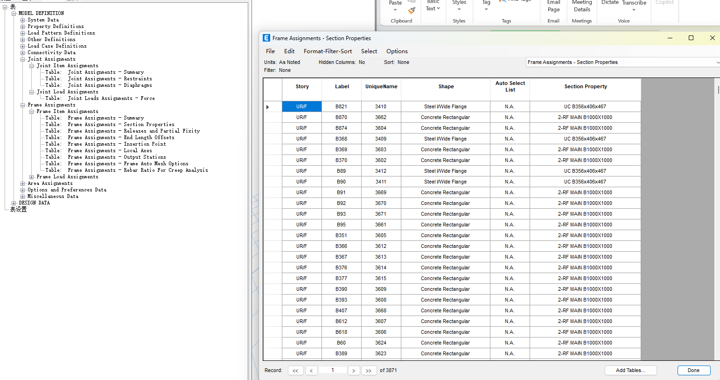Click the ETABS app icon in dialog title bar

tap(266, 38)
